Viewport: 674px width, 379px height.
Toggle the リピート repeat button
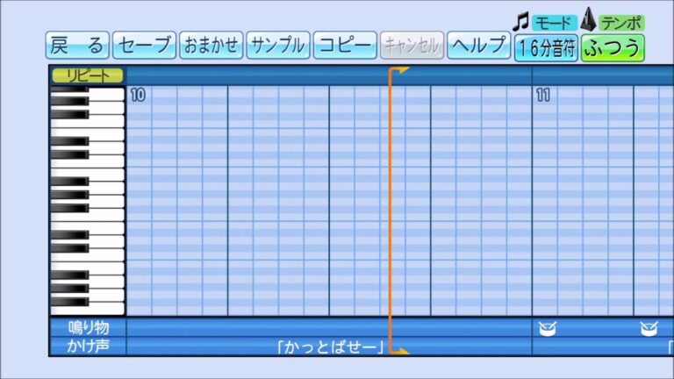click(x=88, y=75)
